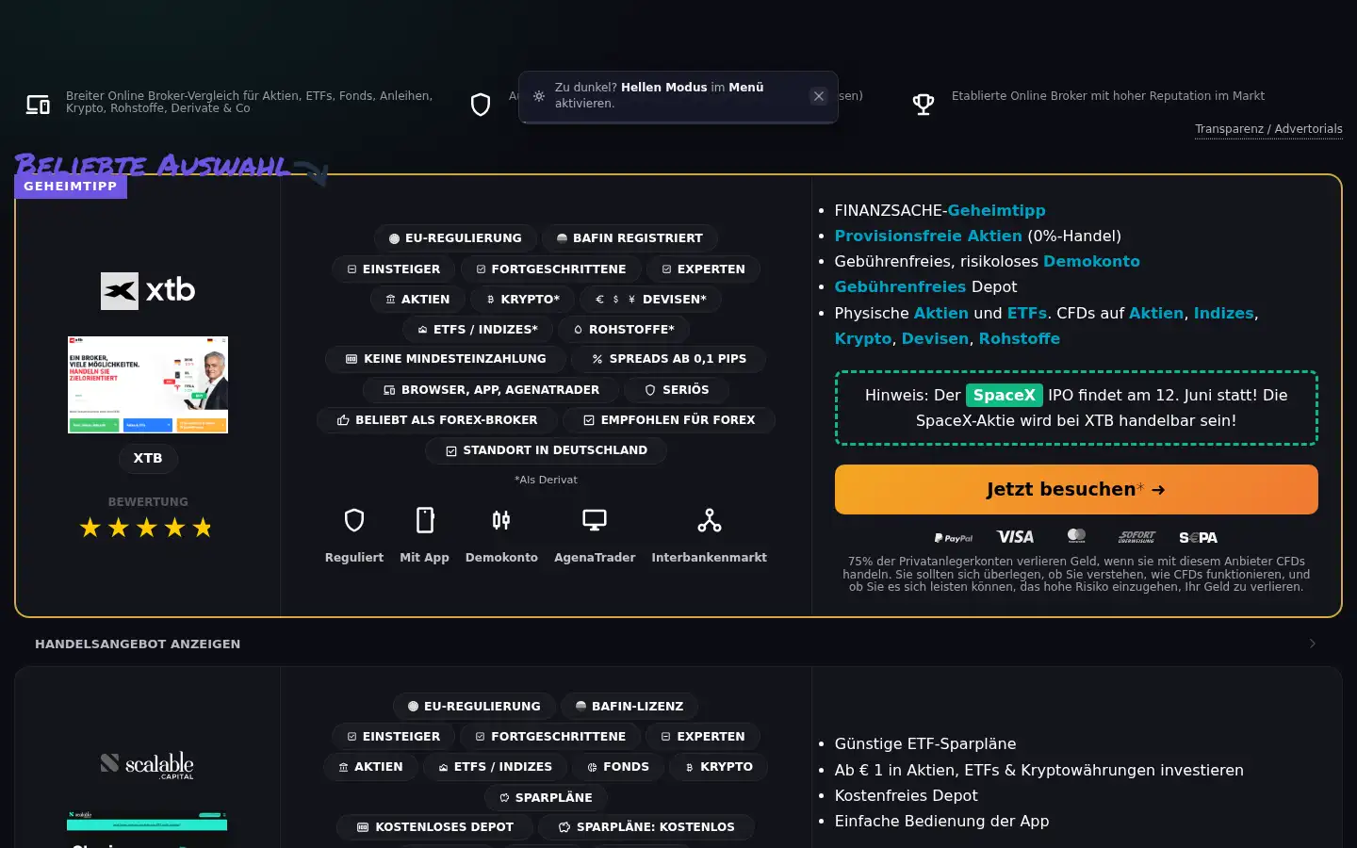The width and height of the screenshot is (1357, 848).
Task: Click the sun icon in the popup
Action: [539, 96]
